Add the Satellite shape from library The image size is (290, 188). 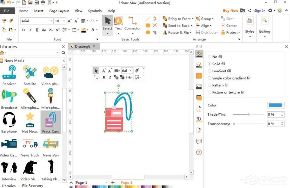pos(30,73)
